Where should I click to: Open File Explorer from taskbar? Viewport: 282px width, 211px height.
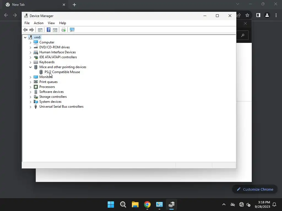(x=135, y=204)
